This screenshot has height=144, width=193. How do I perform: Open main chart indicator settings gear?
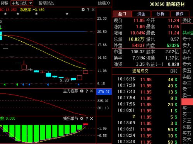[x=83, y=10]
